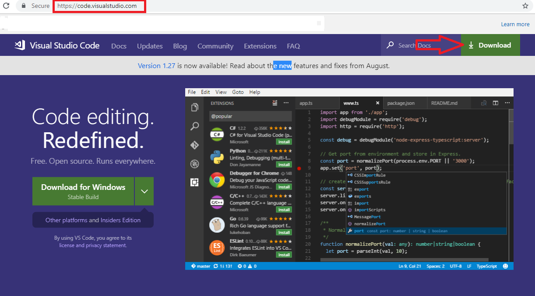The width and height of the screenshot is (535, 296).
Task: Open the Extensions navigation item
Action: tap(260, 46)
